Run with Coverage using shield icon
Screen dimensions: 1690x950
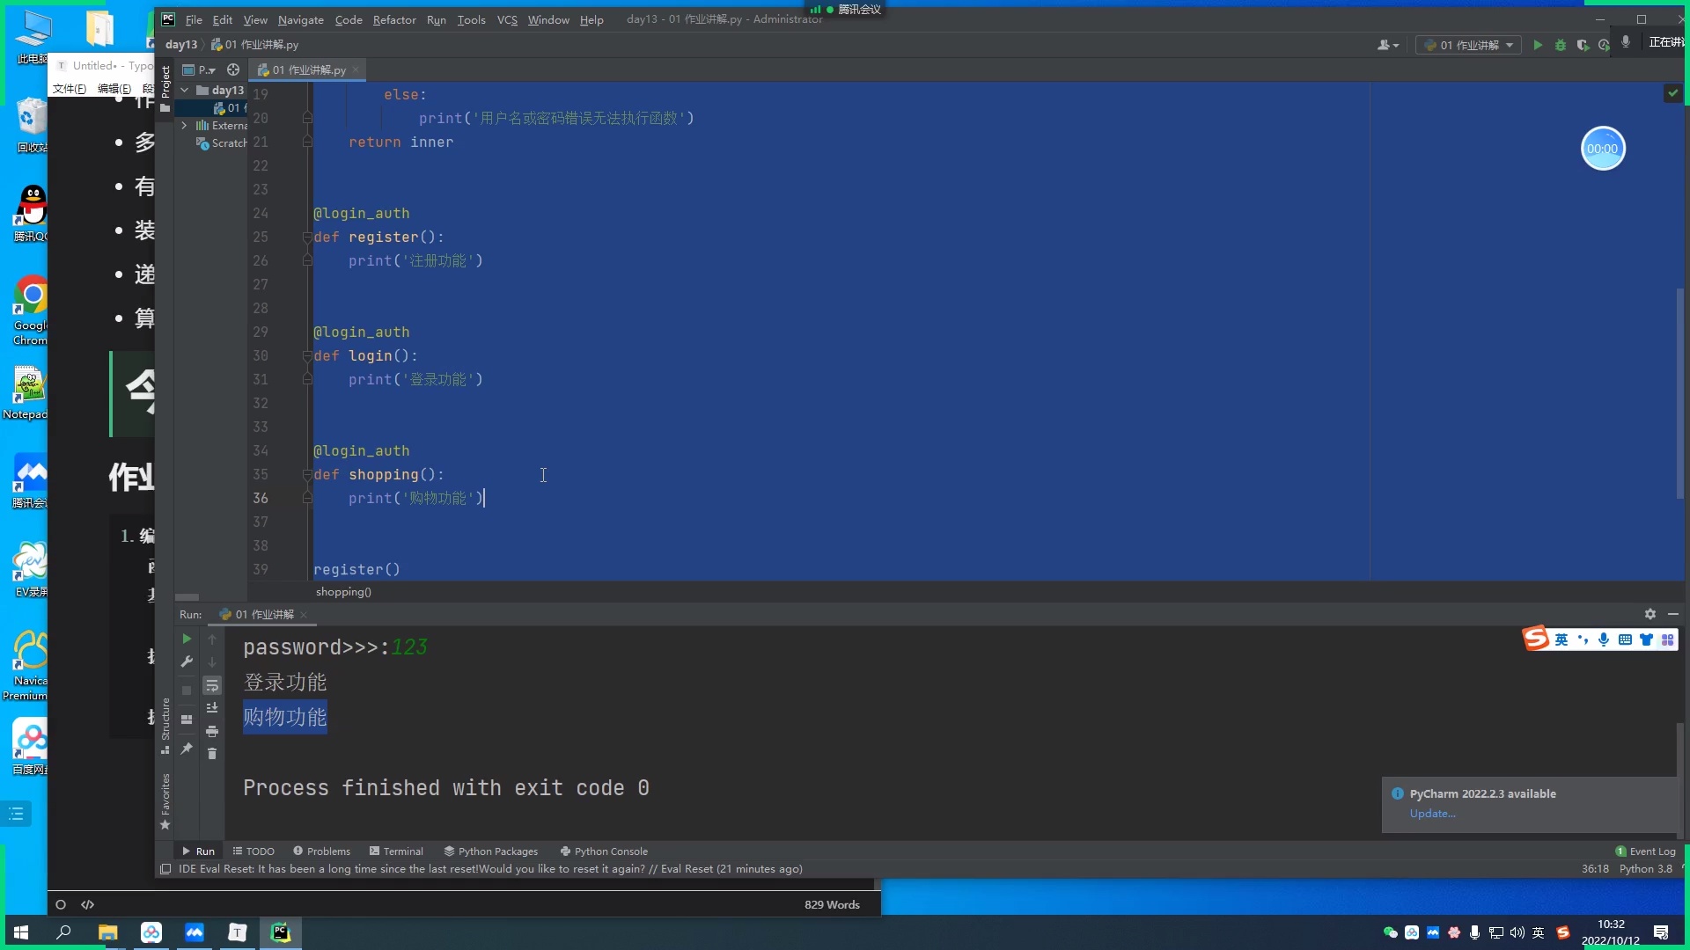coord(1583,44)
